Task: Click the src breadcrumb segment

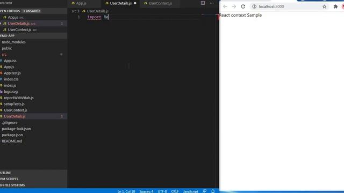Action: pos(74,11)
